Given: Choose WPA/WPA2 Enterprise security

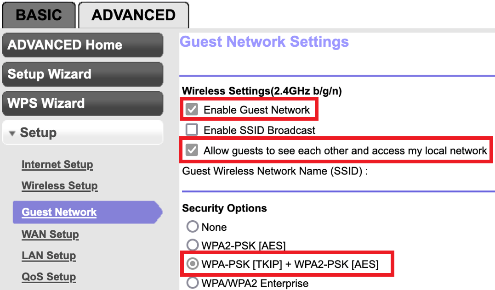Looking at the screenshot, I should point(193,283).
